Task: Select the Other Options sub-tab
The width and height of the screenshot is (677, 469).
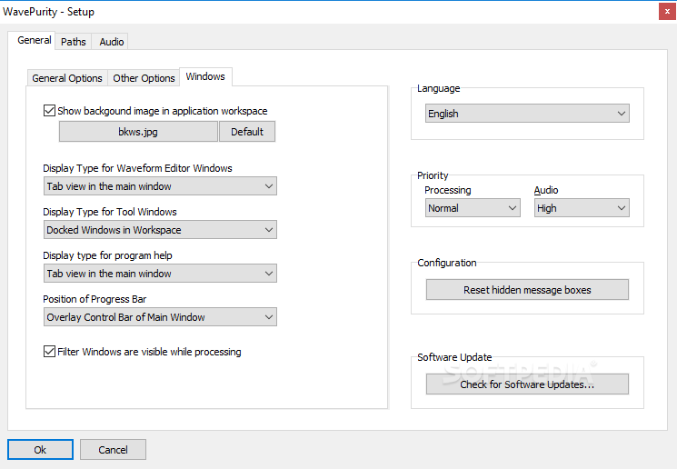Action: pos(144,78)
